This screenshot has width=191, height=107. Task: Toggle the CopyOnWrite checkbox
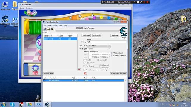[x=84, y=63]
